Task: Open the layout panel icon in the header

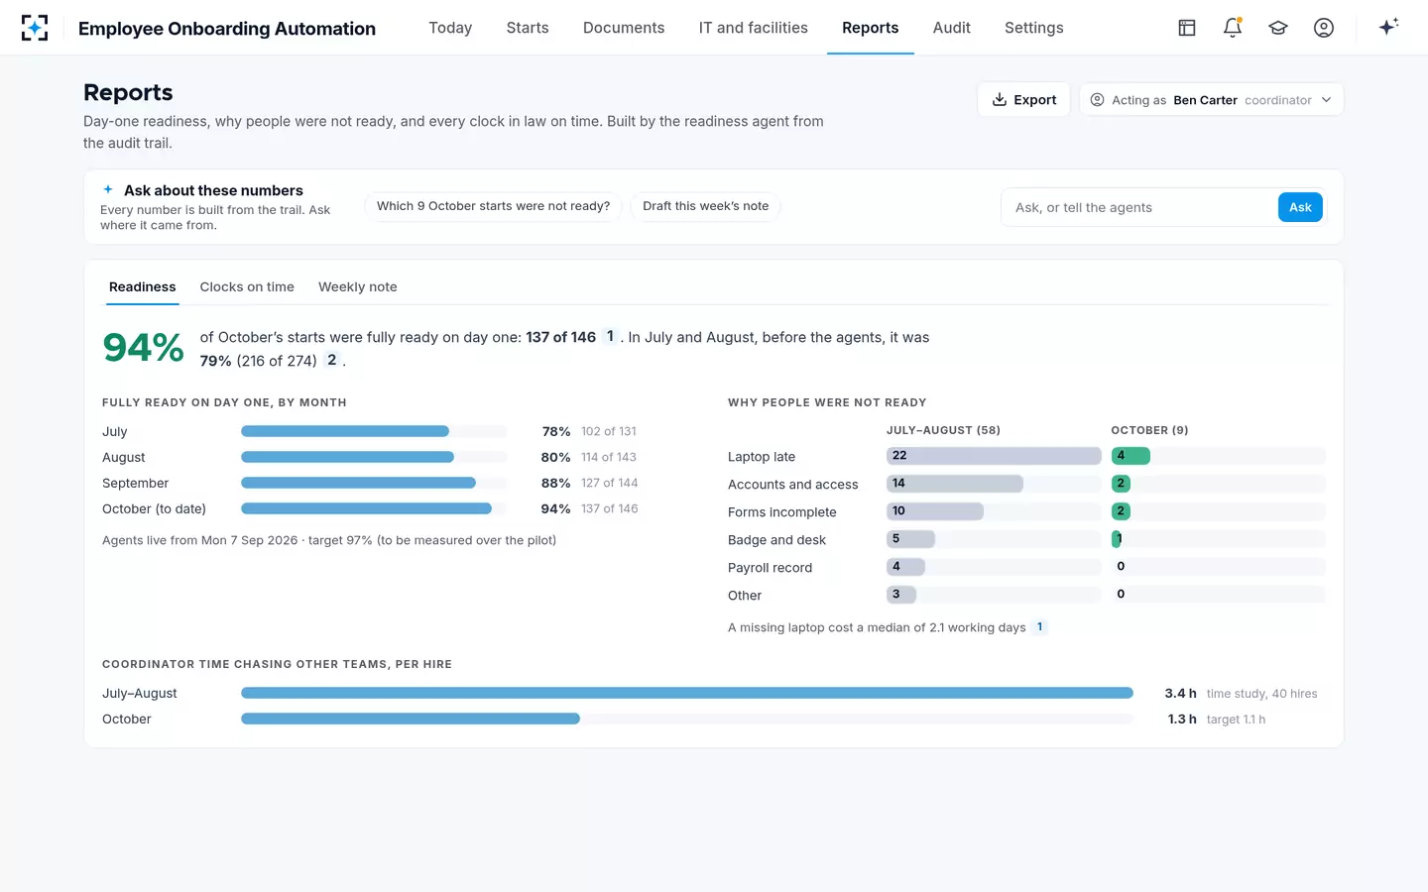Action: coord(1187,28)
